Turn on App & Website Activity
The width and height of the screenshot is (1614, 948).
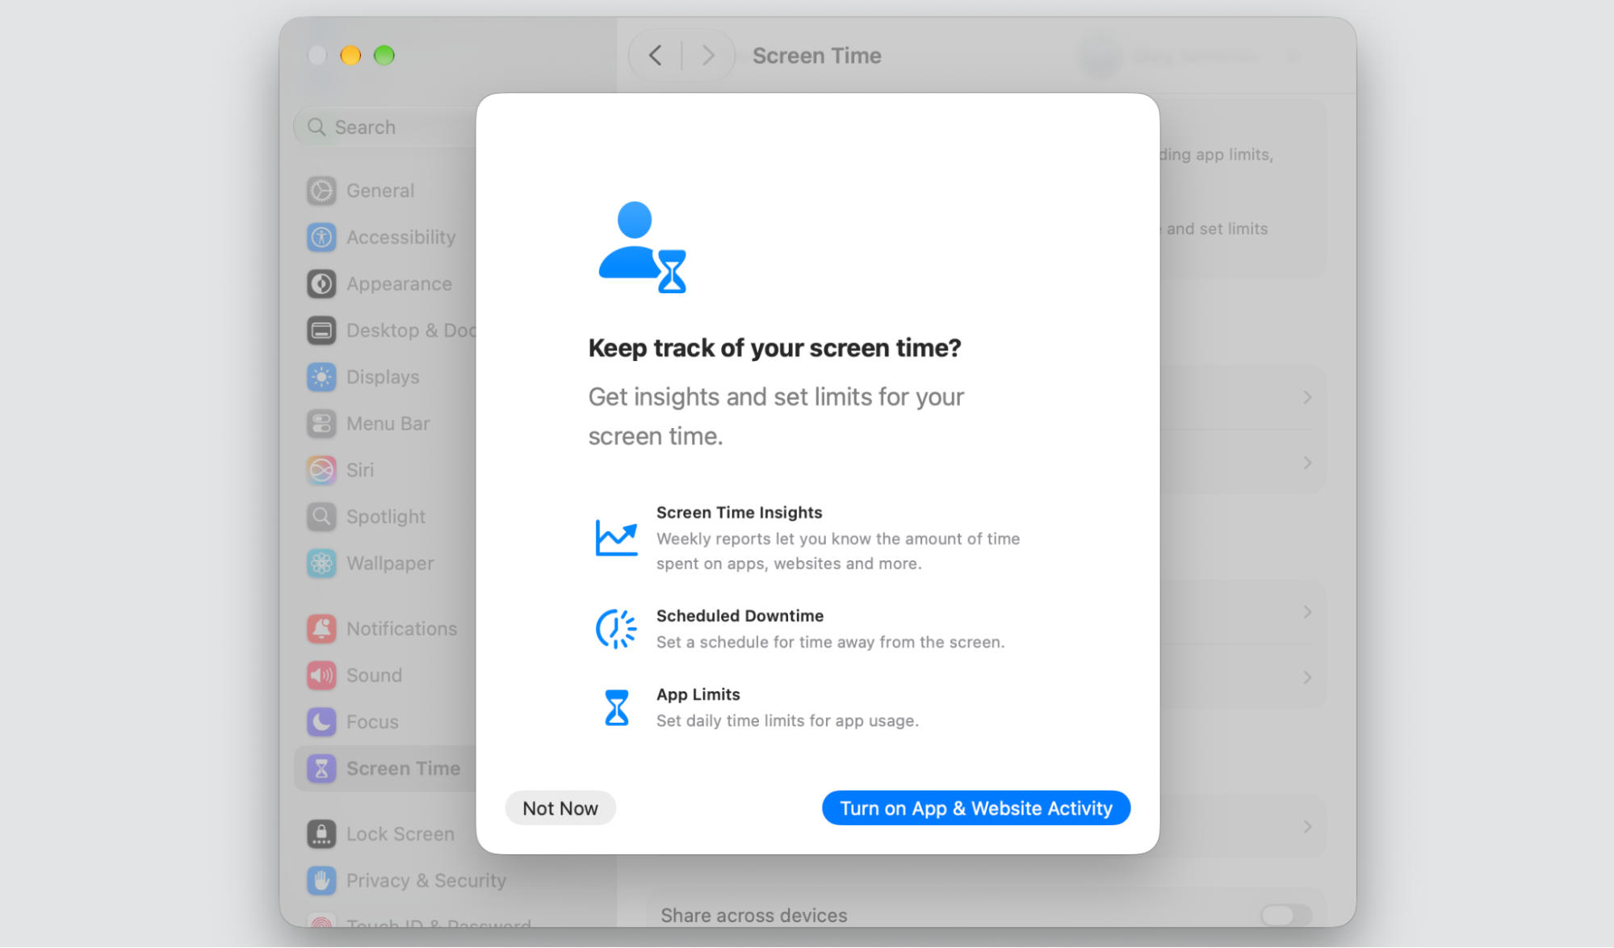[976, 808]
